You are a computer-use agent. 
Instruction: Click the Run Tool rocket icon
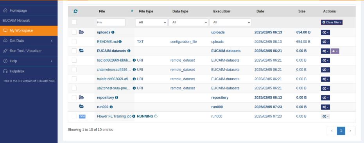click(x=5, y=51)
